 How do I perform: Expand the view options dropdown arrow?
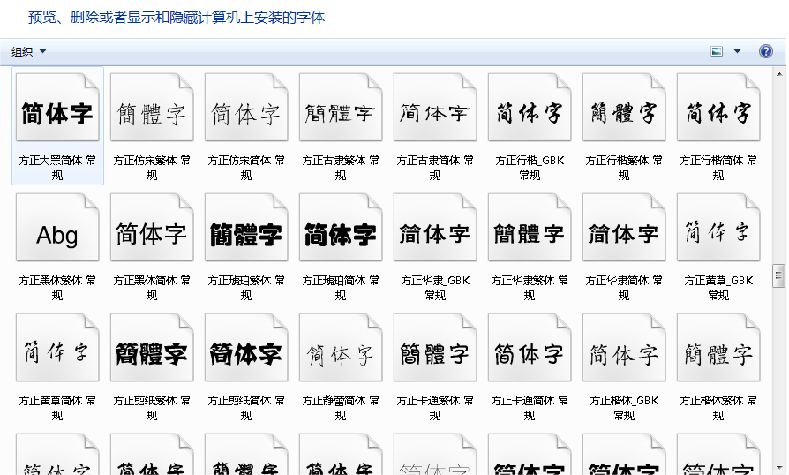(737, 51)
